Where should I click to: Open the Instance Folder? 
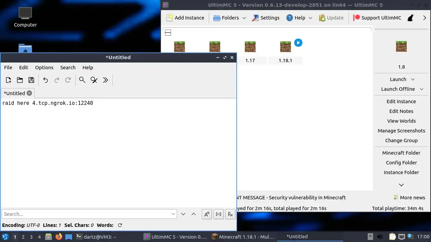[401, 172]
